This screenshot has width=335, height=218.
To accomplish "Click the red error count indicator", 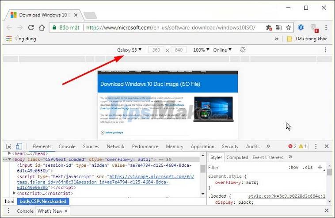I will coord(292,146).
